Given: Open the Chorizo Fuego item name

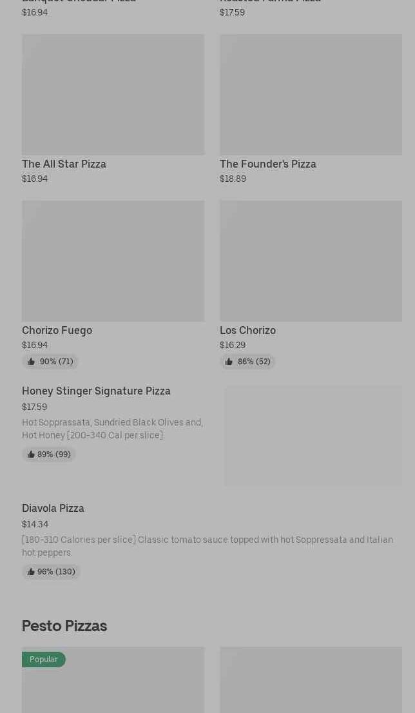Looking at the screenshot, I should click(57, 331).
